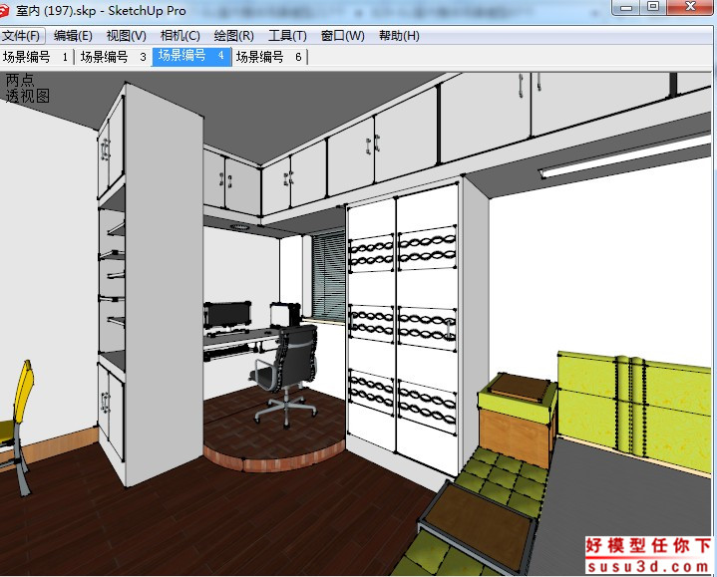The height and width of the screenshot is (577, 717).
Task: Switch to scene tab 场景编号 6
Action: [x=270, y=57]
